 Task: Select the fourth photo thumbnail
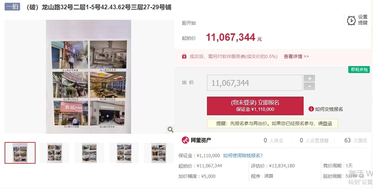(x=124, y=153)
